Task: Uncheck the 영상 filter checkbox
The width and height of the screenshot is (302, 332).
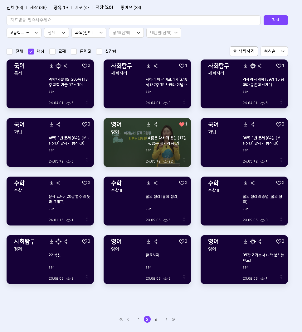Action: pos(31,51)
